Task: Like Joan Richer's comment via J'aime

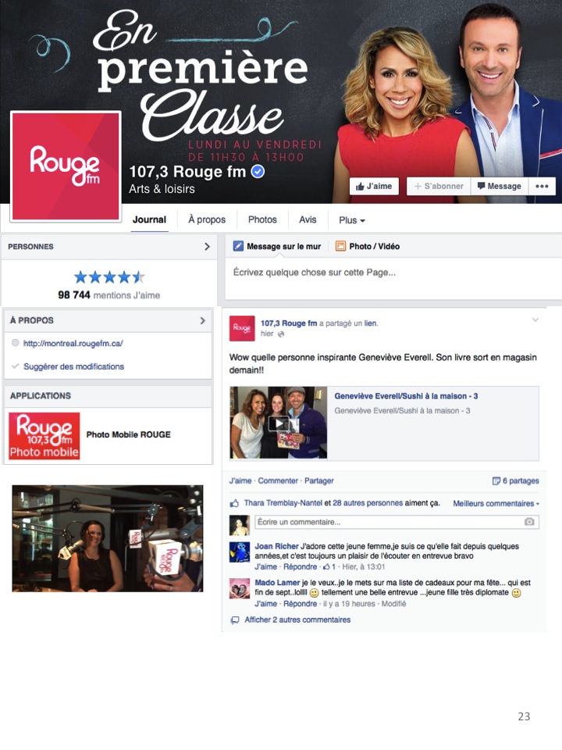Action: pos(265,567)
